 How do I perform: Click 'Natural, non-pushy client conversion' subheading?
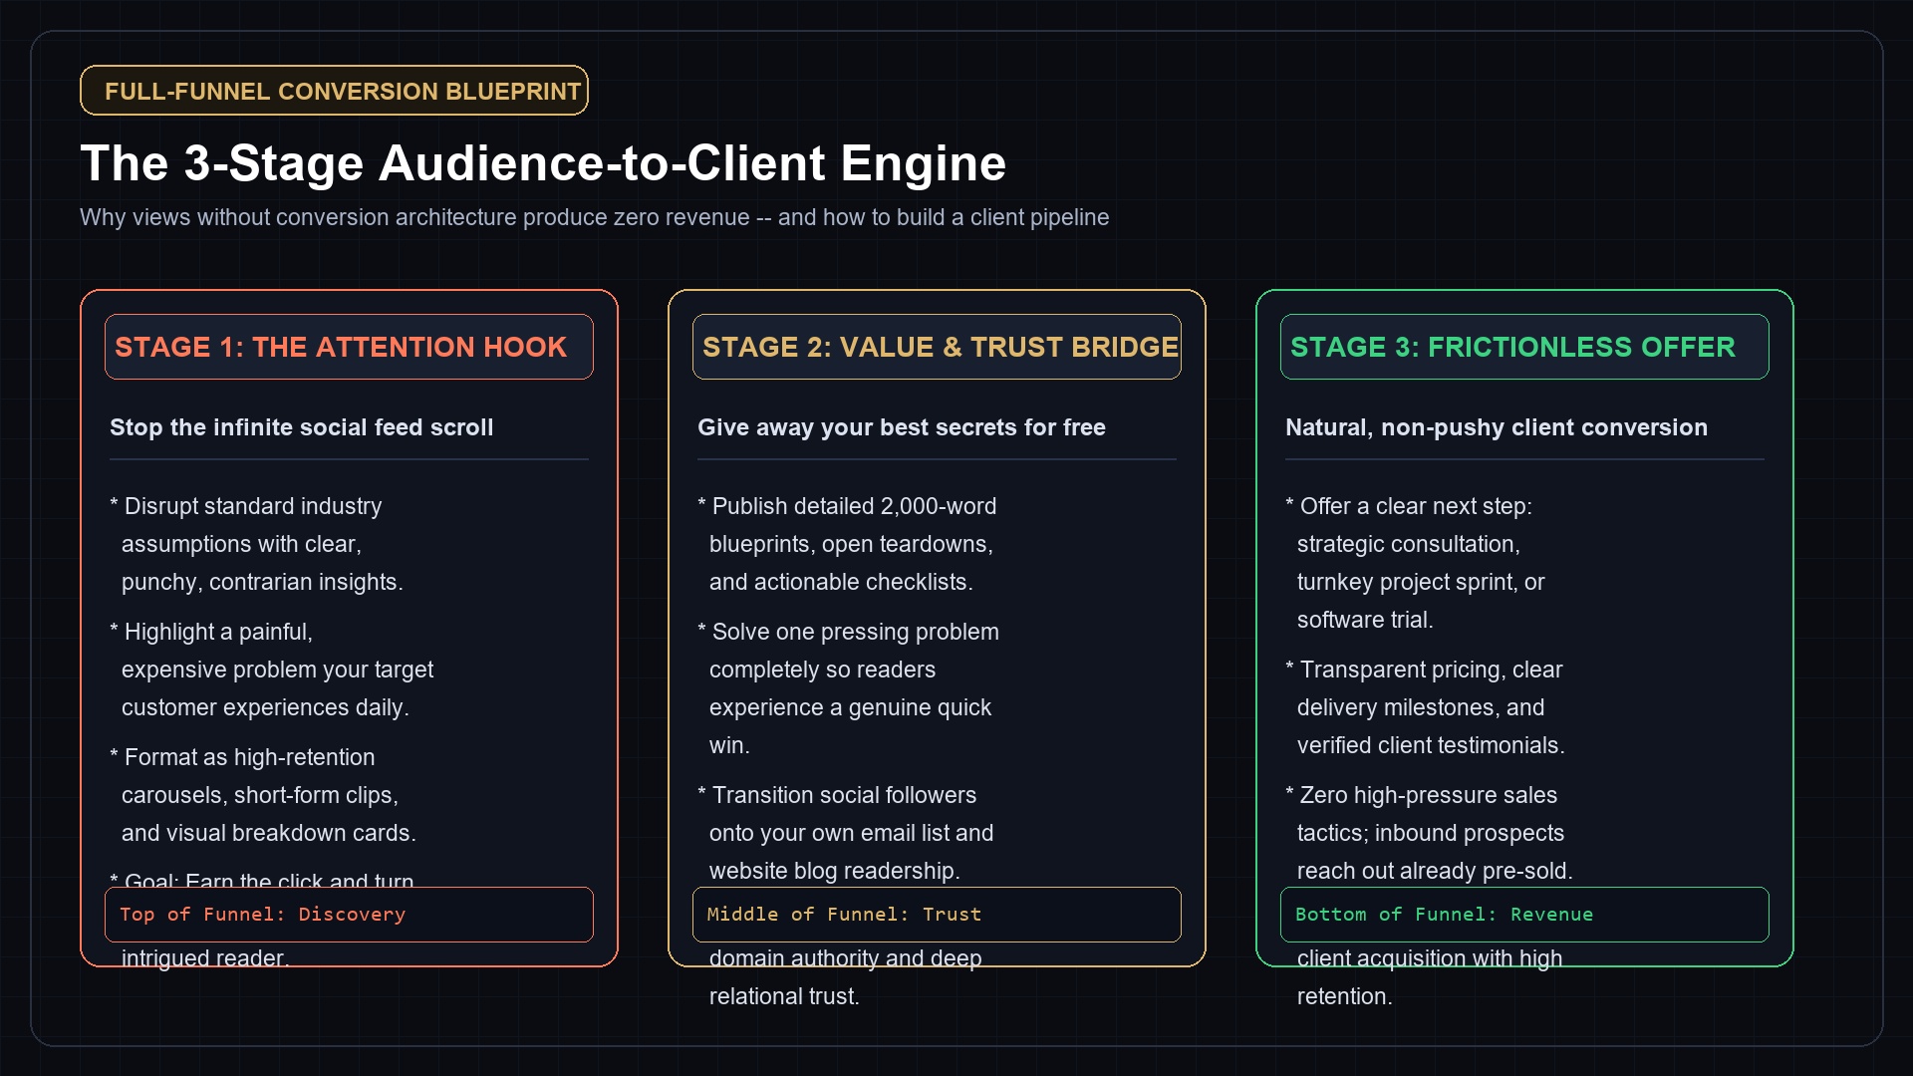1496,427
